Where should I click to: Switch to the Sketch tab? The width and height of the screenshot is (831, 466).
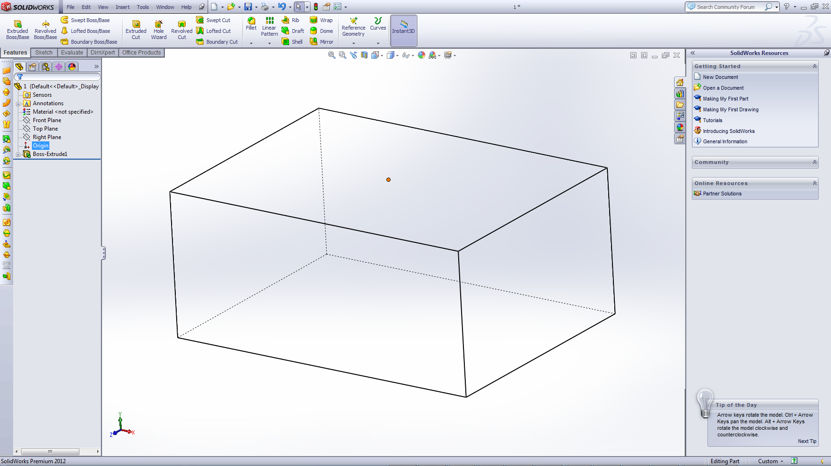point(44,52)
